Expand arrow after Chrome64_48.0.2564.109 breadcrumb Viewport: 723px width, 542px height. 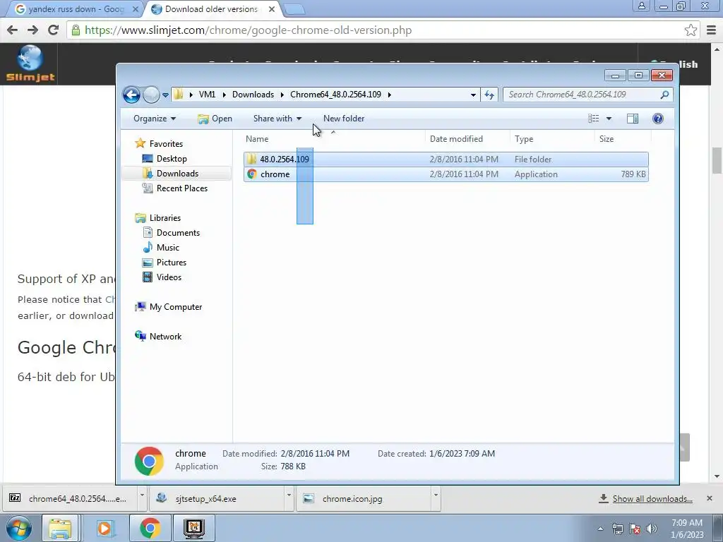[390, 95]
